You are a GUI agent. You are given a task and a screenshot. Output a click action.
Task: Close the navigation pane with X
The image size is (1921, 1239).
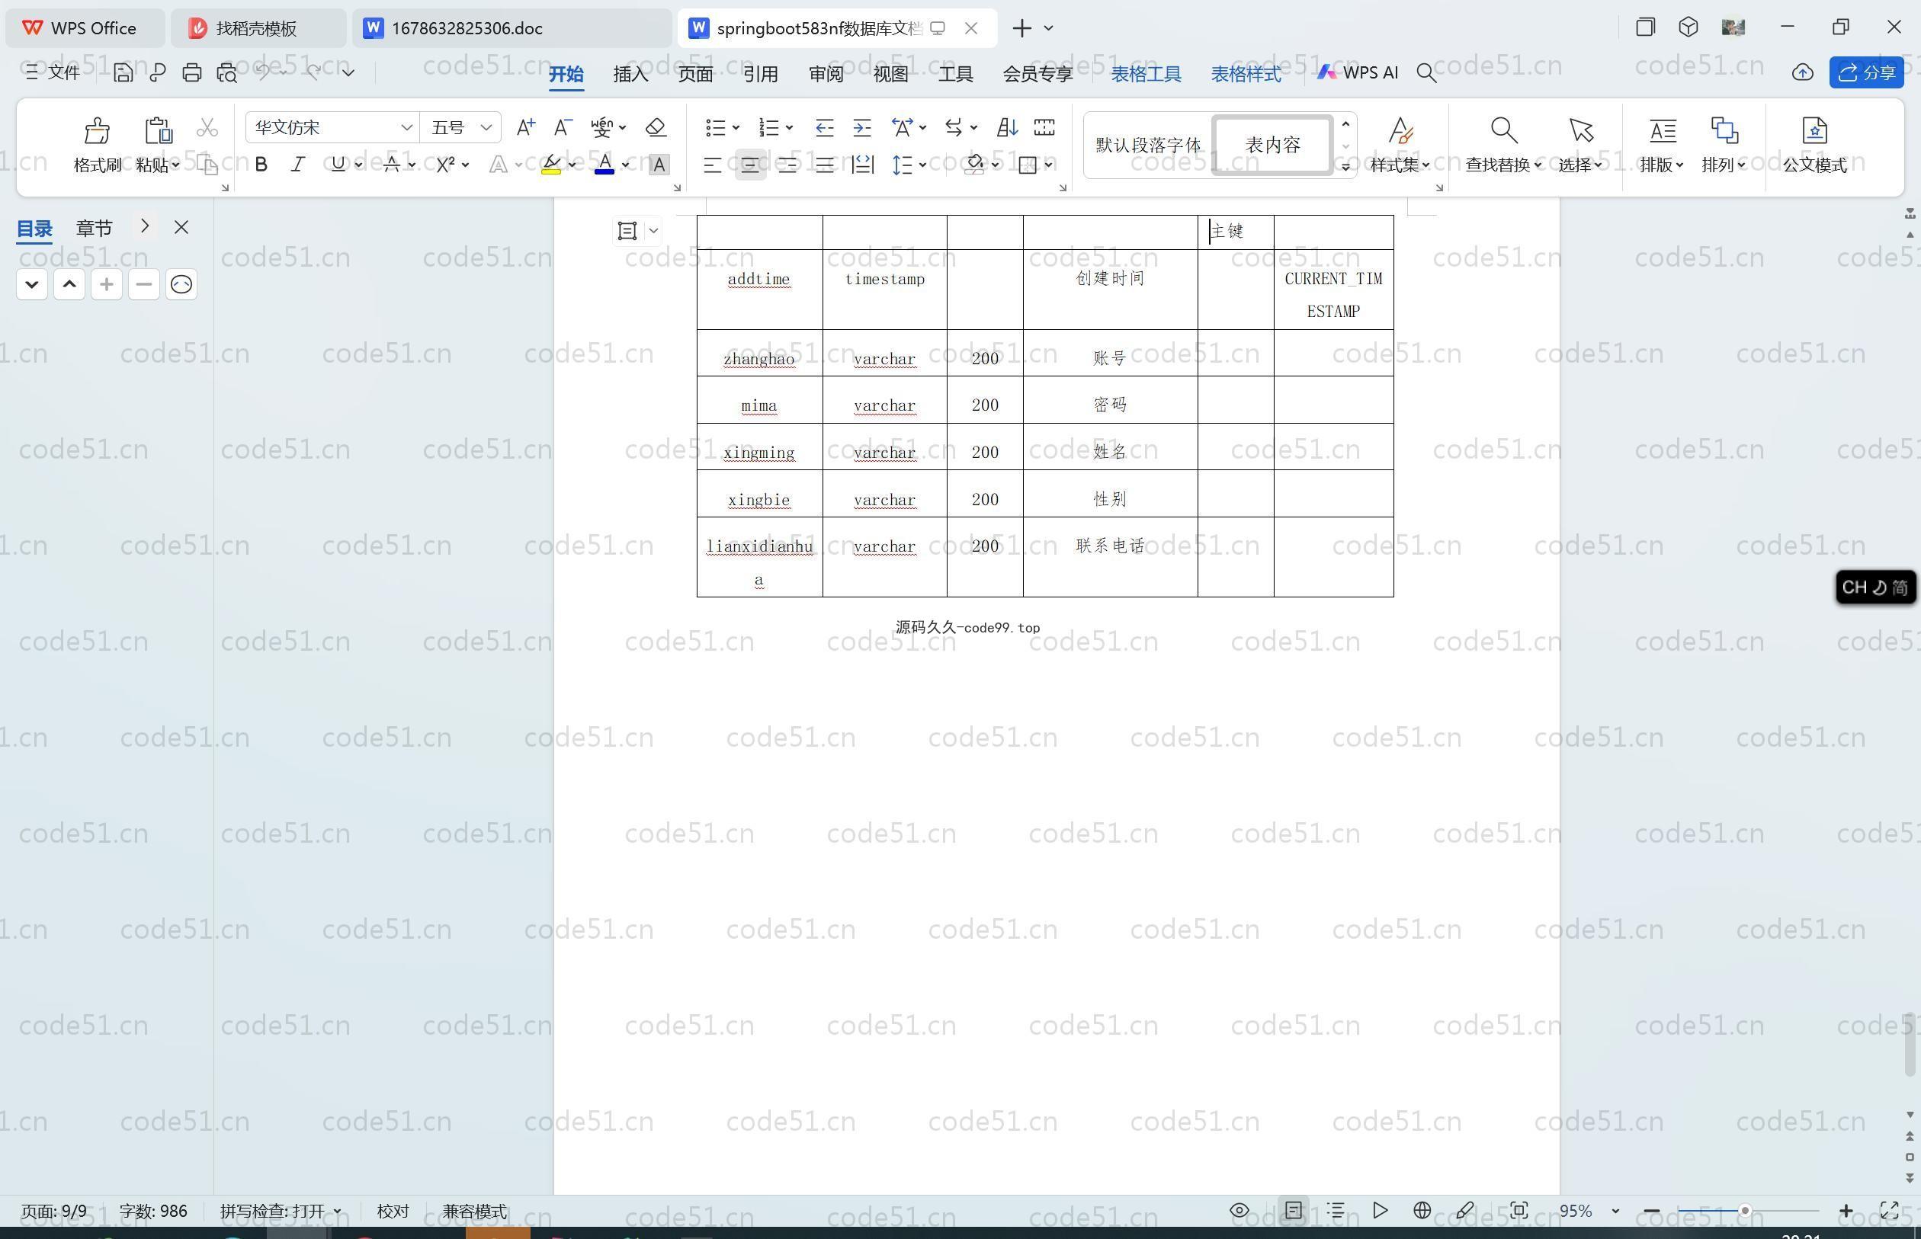pos(181,228)
